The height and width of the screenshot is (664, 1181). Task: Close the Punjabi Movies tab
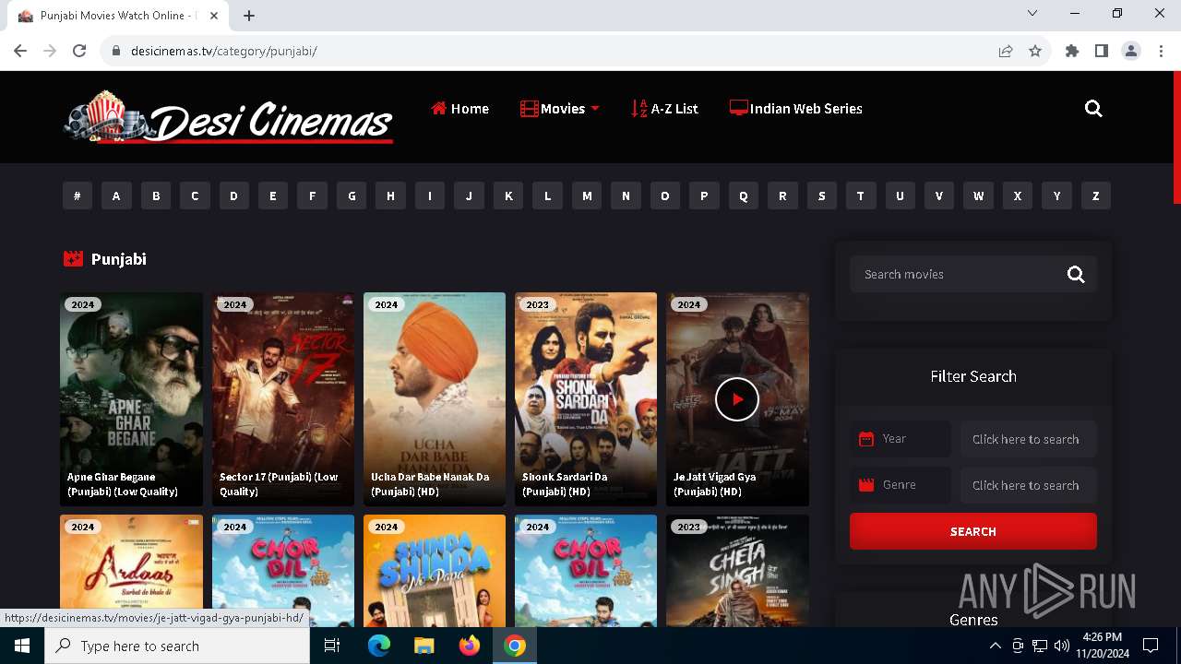click(x=214, y=16)
